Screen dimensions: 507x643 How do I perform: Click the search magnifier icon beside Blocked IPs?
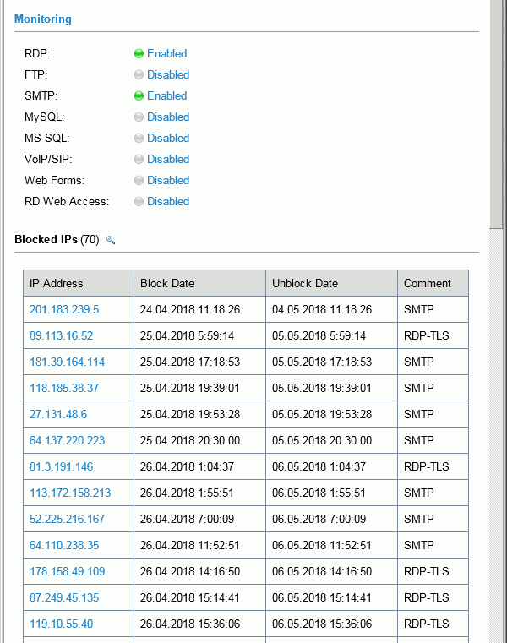tap(111, 240)
